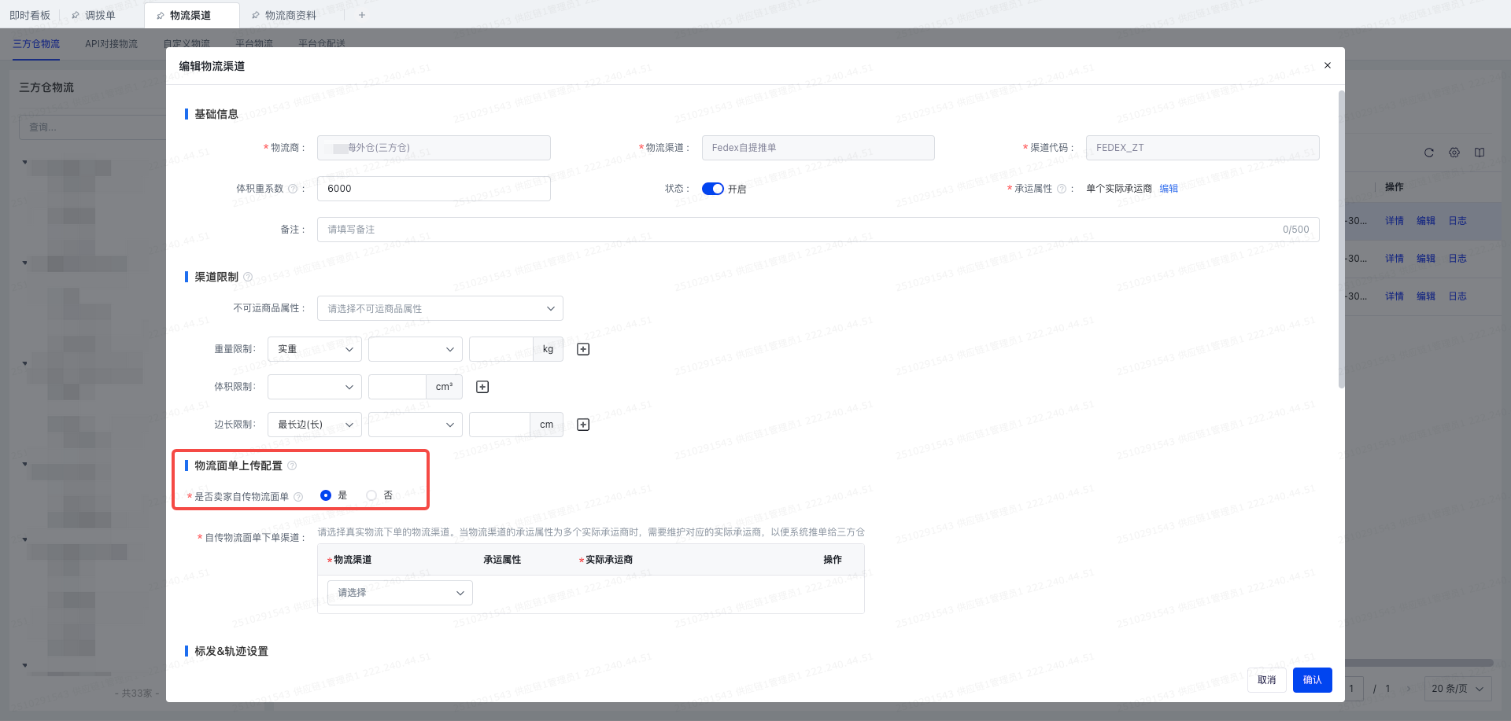Click the column layout icon beside the gear
The image size is (1511, 721).
point(1480,153)
